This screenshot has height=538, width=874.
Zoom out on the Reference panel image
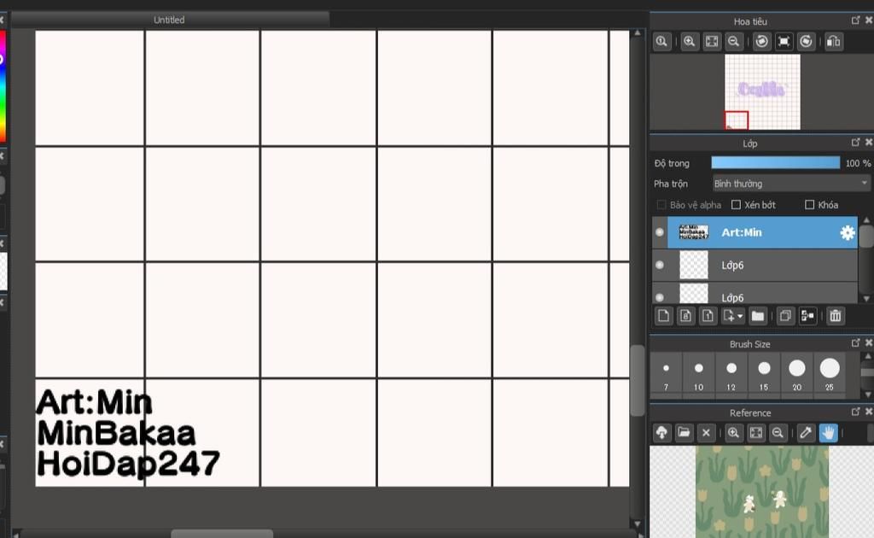(778, 433)
